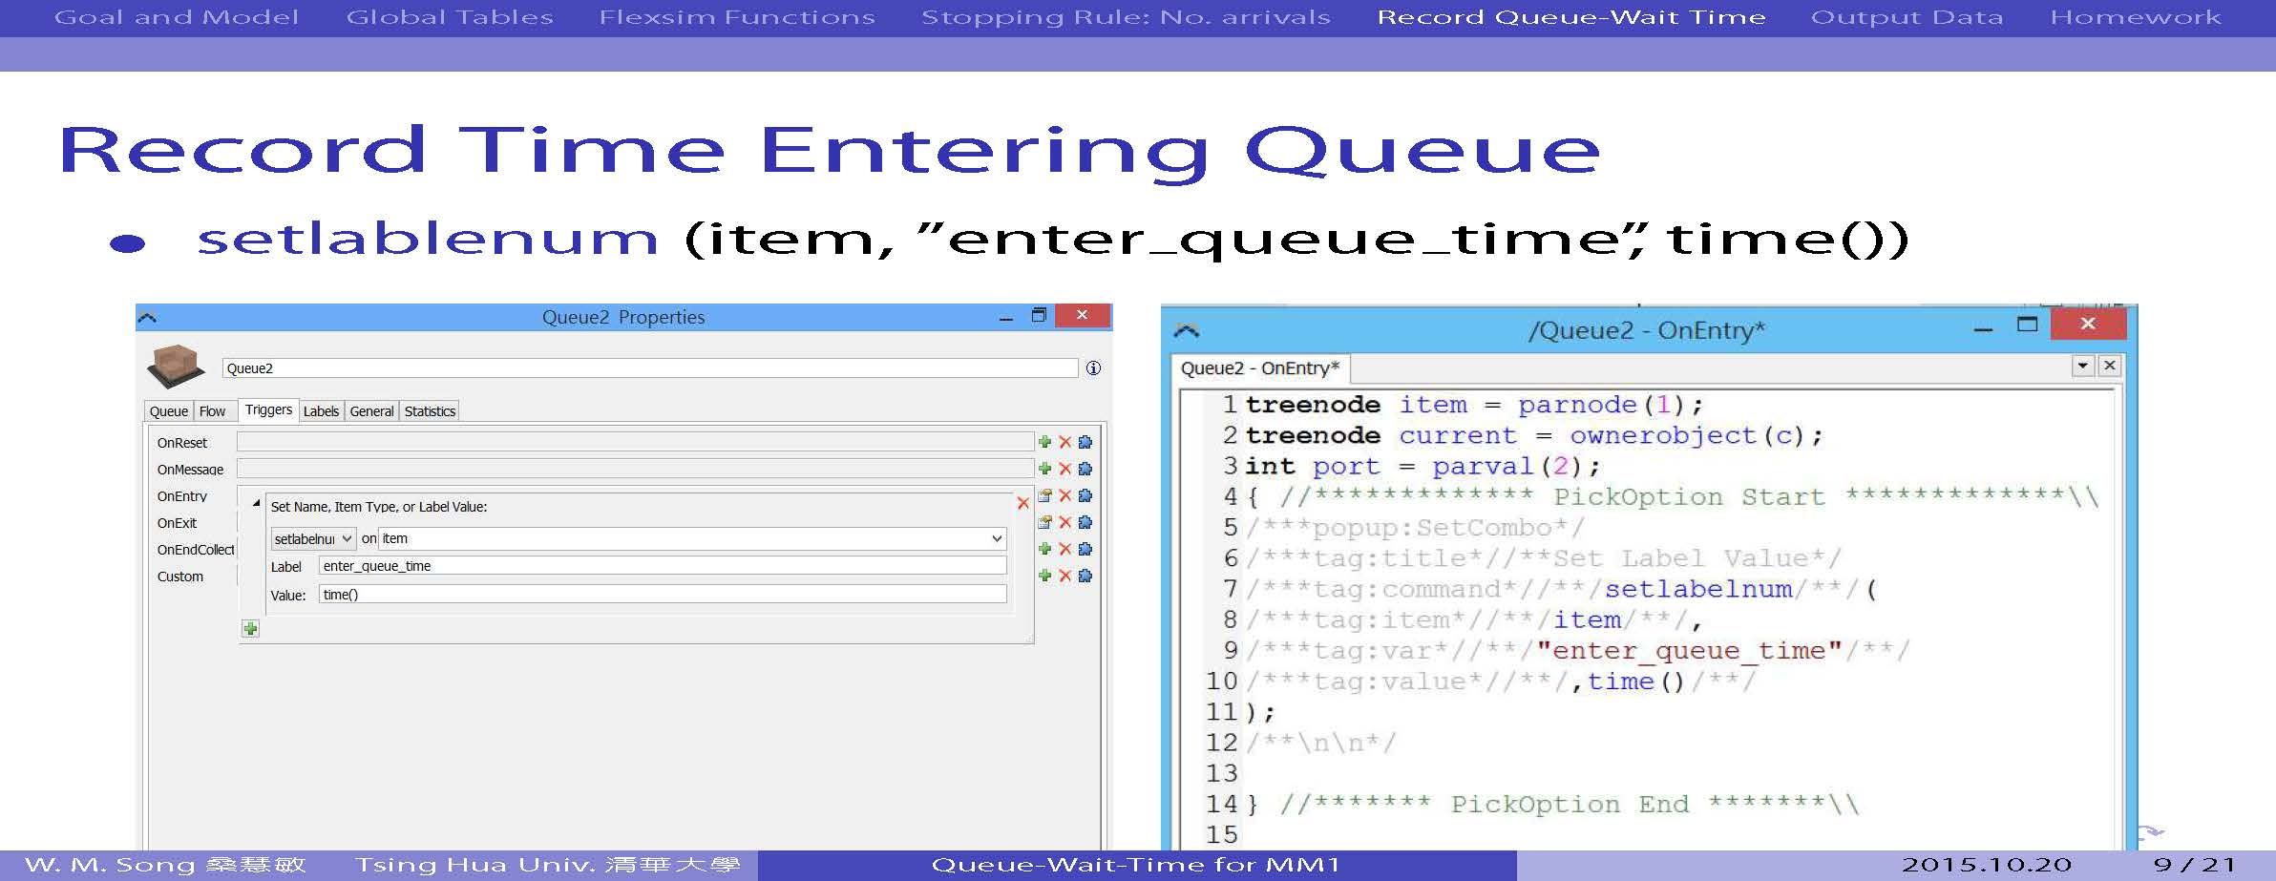Open code editor puzzle icon for OnEntry
The width and height of the screenshot is (2276, 881).
(1085, 495)
